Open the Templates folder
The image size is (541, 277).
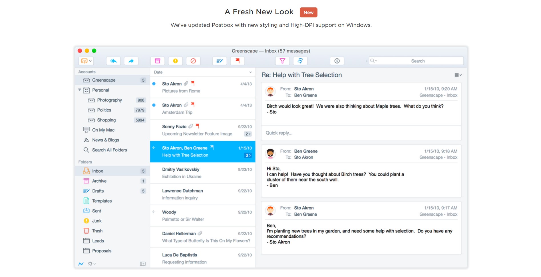pyautogui.click(x=112, y=201)
